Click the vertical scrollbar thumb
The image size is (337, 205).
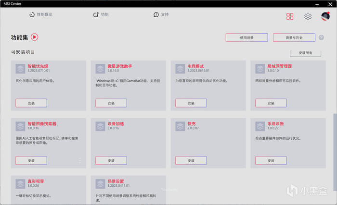click(x=335, y=152)
